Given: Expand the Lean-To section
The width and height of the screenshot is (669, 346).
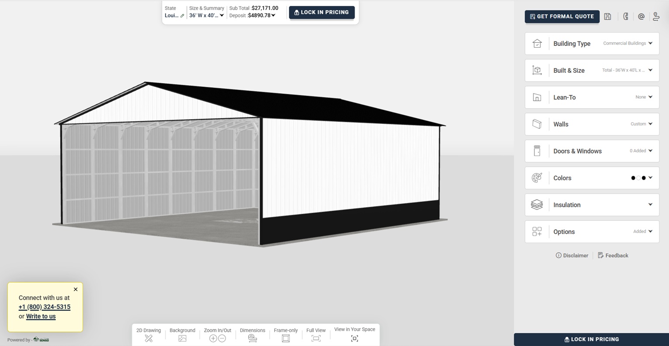Looking at the screenshot, I should tap(592, 97).
